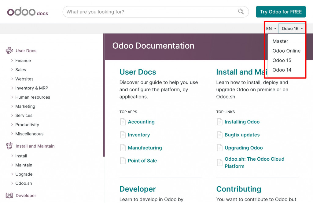Select Odoo 14 from the version menu
The width and height of the screenshot is (313, 203).
point(282,70)
